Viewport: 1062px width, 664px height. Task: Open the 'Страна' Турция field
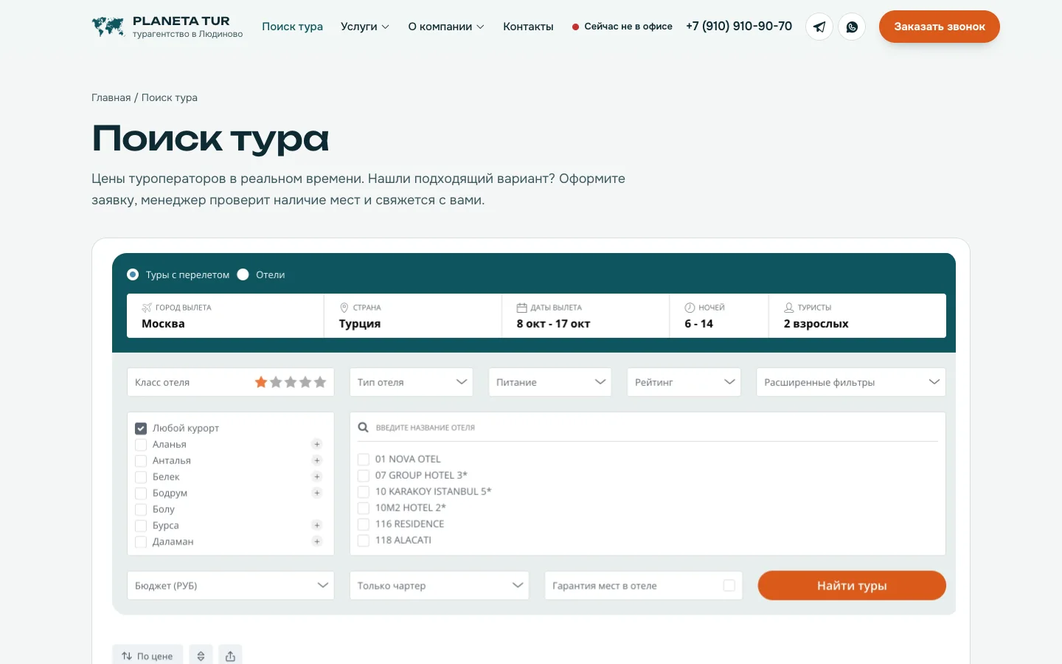[x=413, y=316]
